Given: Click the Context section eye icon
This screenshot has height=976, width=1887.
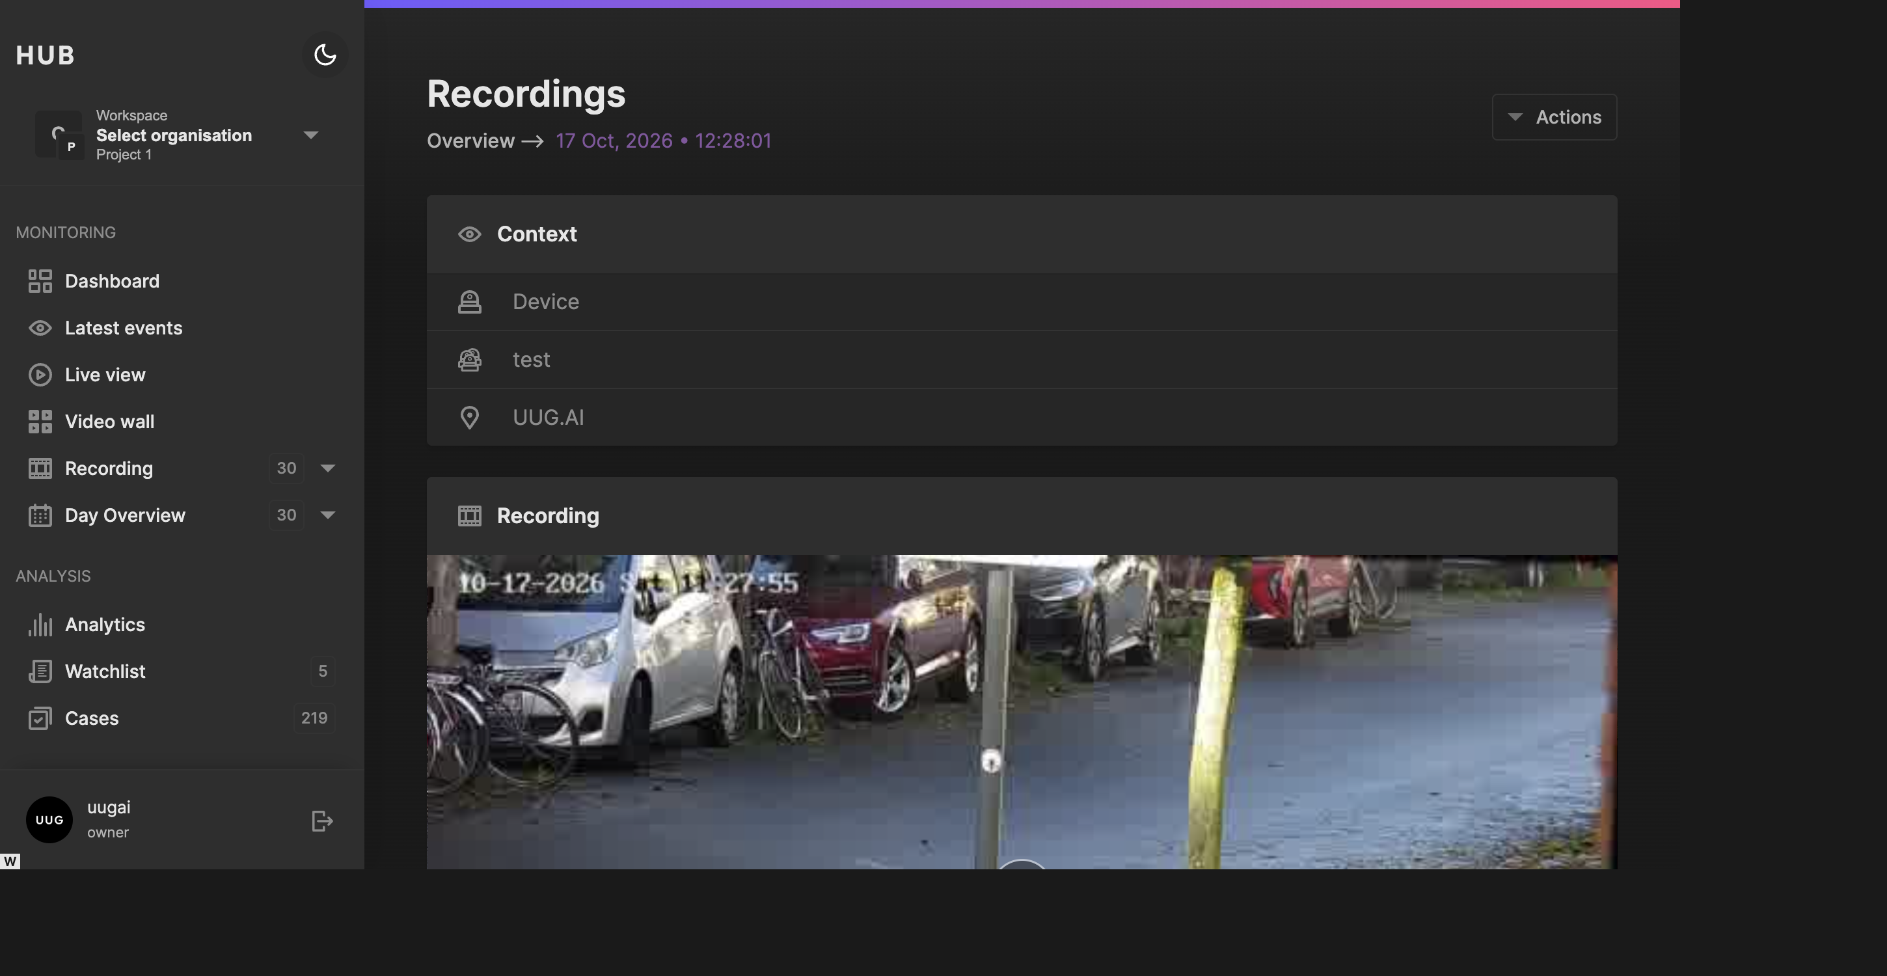Looking at the screenshot, I should coord(470,234).
